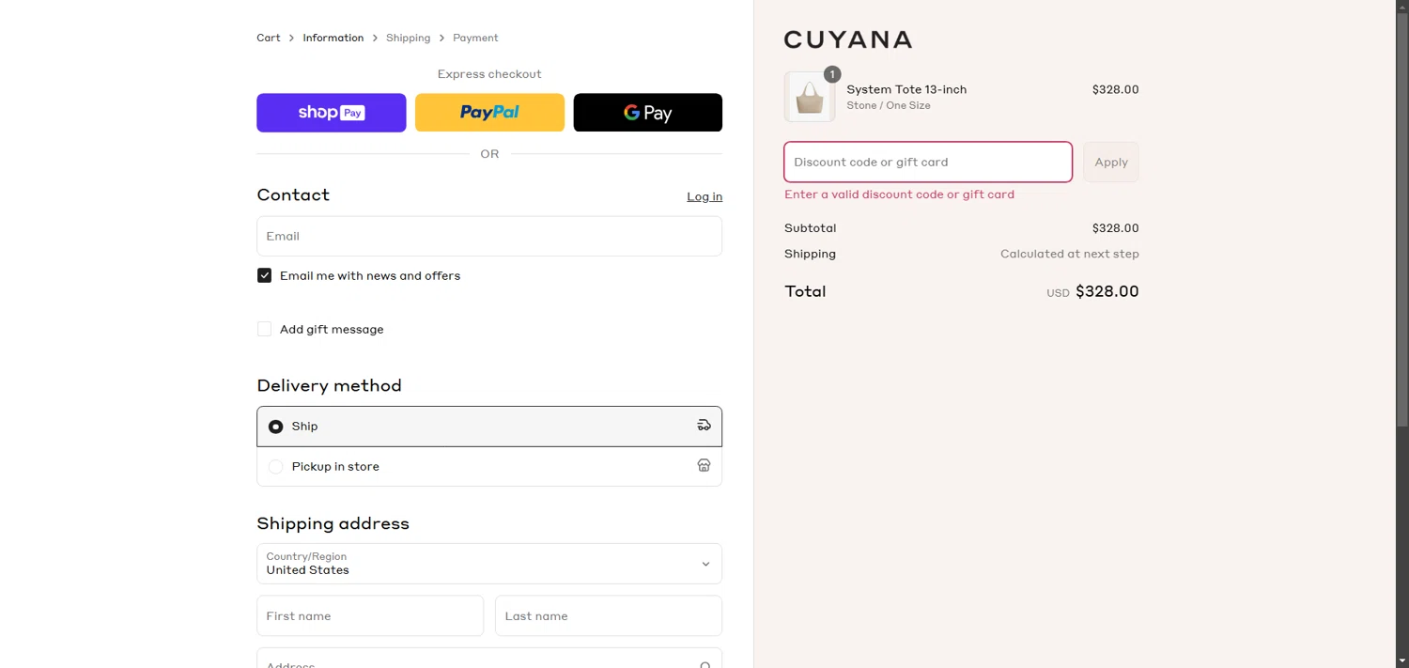Go to the Payment breadcrumb step

475,38
